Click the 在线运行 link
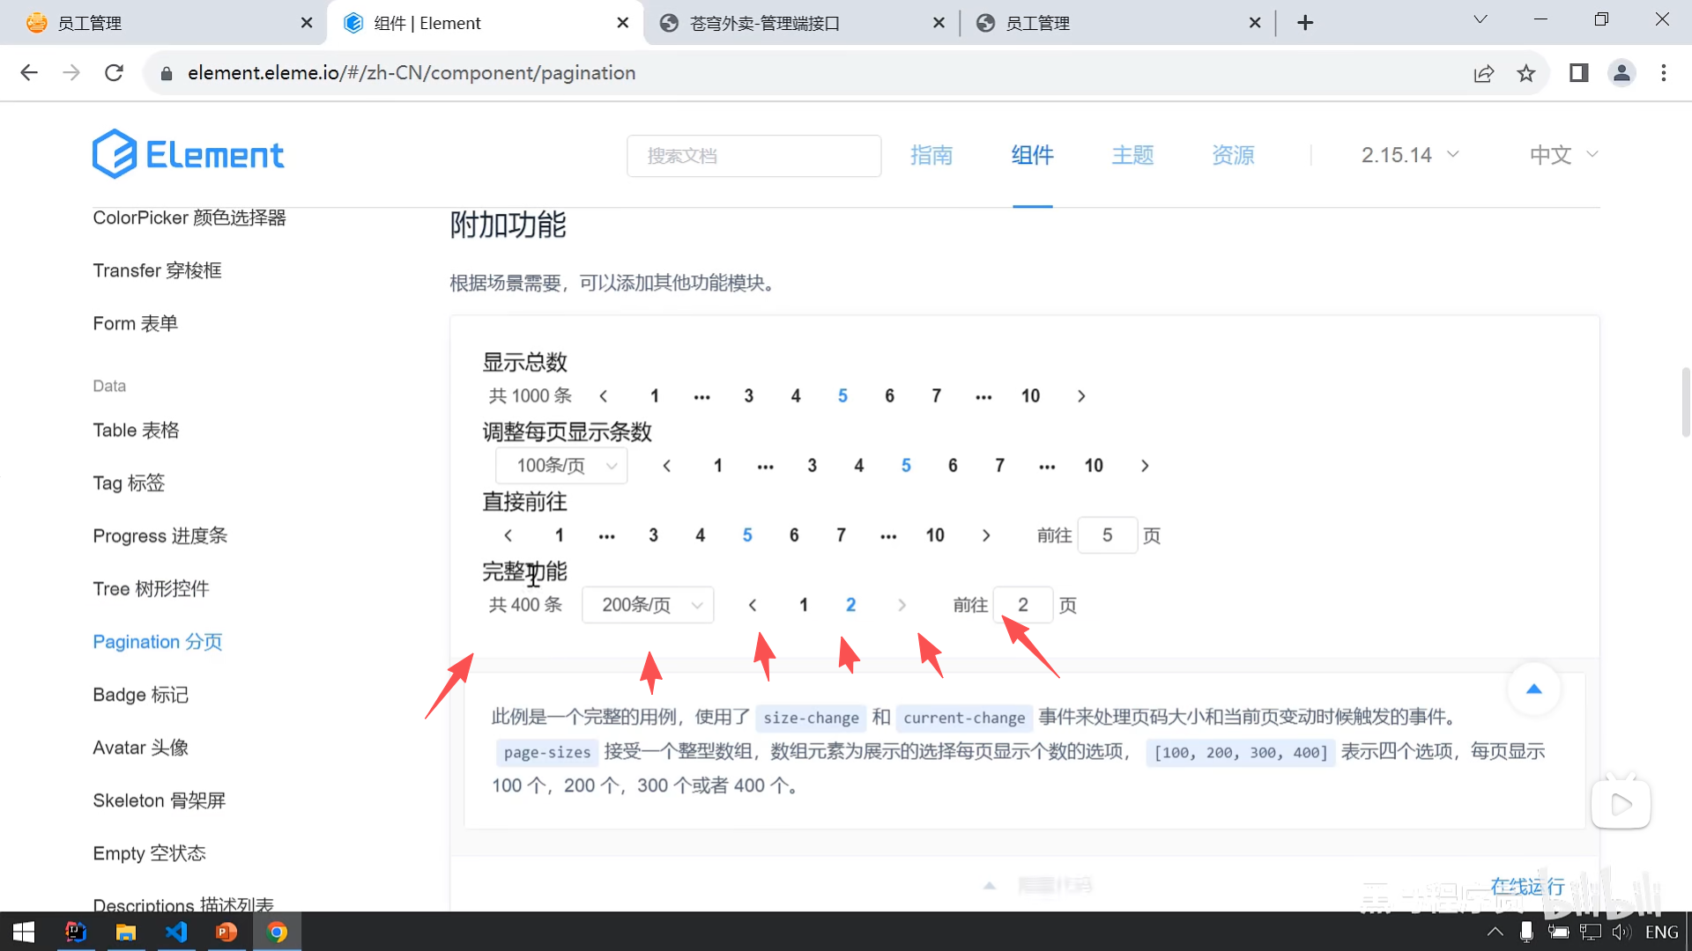Screen dimensions: 1692x951 (1527, 886)
